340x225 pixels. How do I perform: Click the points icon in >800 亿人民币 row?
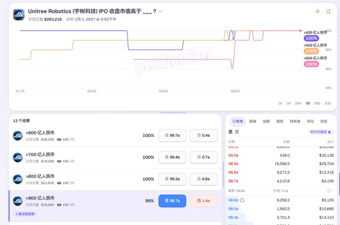click(59, 183)
